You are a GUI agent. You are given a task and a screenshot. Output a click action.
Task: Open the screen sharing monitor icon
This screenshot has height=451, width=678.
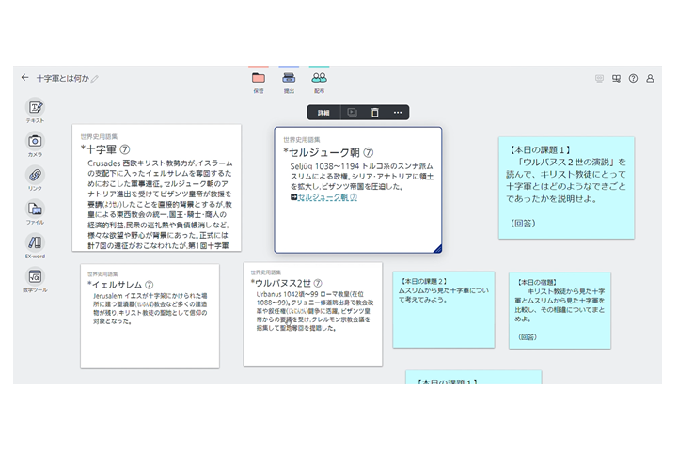(616, 79)
